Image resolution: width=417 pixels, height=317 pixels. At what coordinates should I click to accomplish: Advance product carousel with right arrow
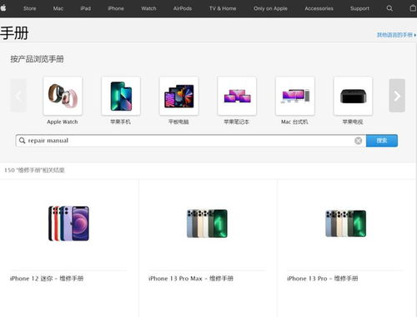coord(397,96)
